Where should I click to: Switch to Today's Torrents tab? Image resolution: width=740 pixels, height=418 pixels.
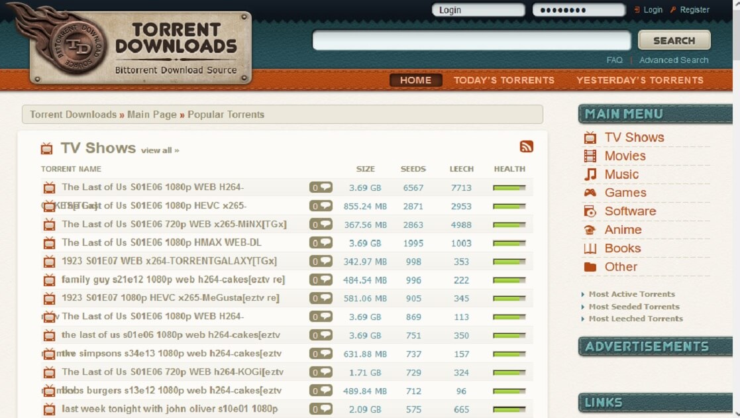[503, 80]
